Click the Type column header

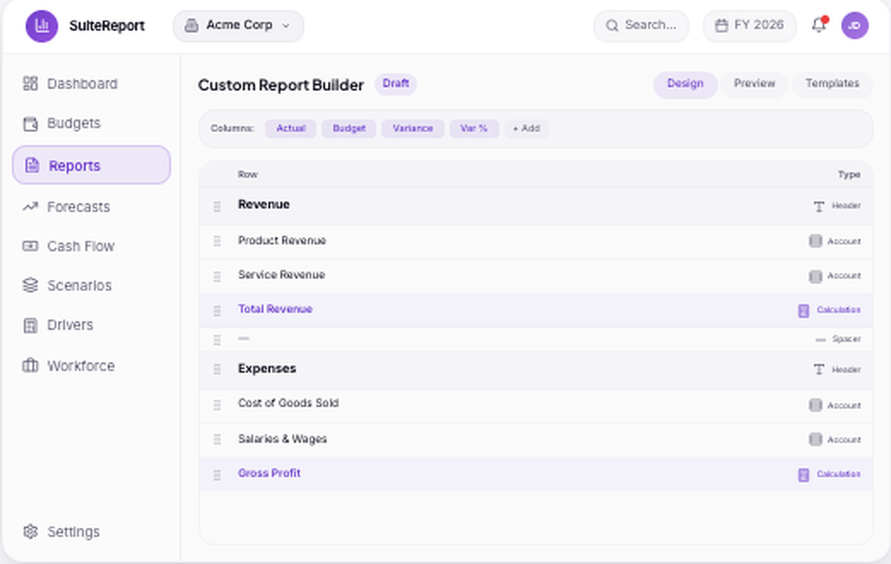click(x=849, y=175)
